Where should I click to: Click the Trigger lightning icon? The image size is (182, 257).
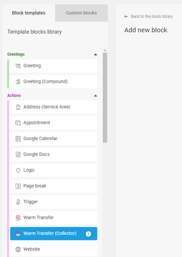(18, 202)
